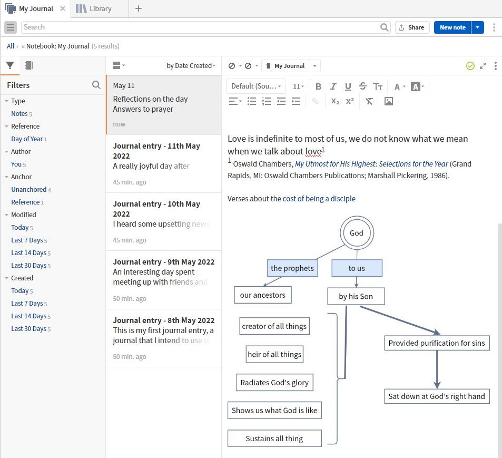Image resolution: width=502 pixels, height=458 pixels.
Task: Open the text highlight color picker
Action: point(418,86)
